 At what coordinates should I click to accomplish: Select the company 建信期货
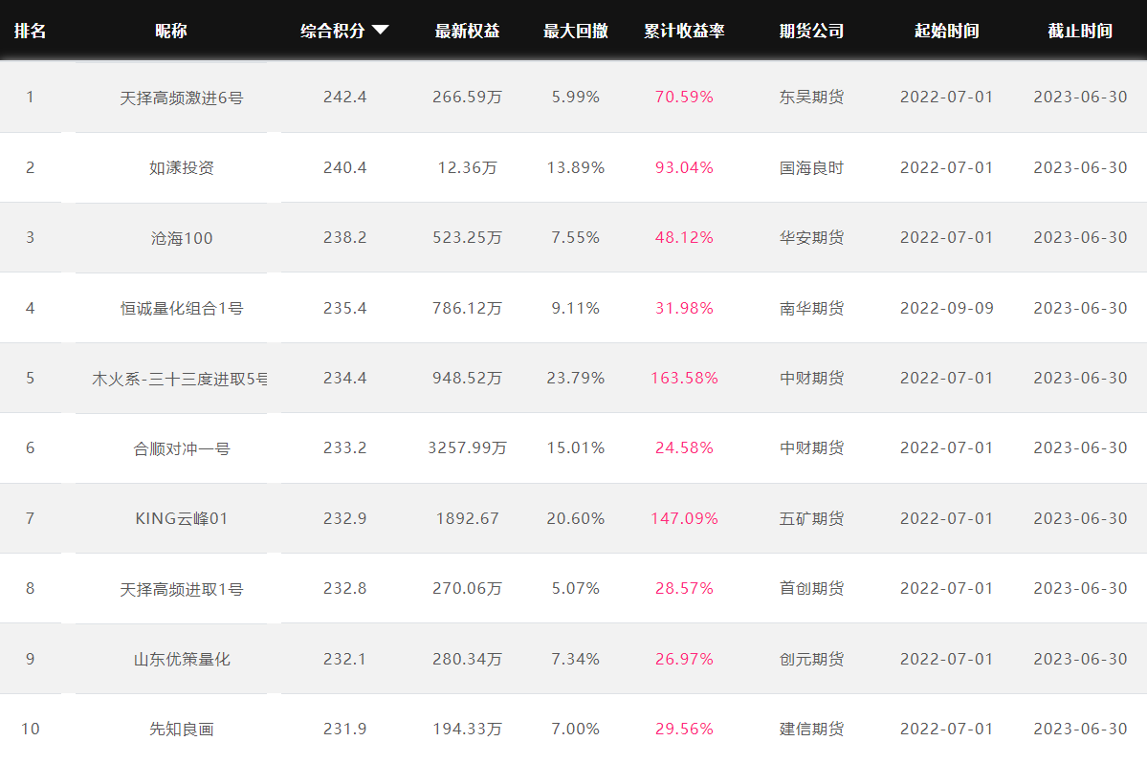[811, 729]
